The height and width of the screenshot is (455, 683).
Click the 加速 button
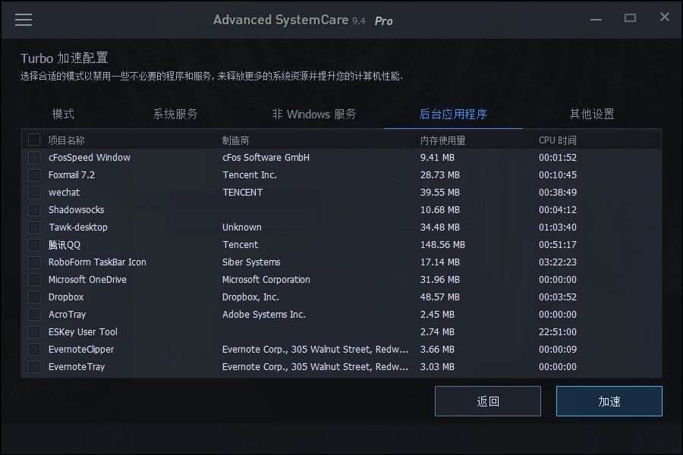click(x=609, y=401)
